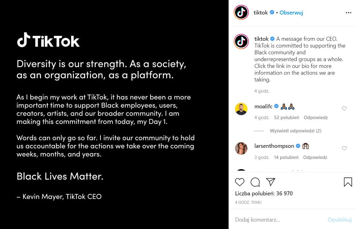
Task: Like moalifc's comment
Action: pos(344,108)
